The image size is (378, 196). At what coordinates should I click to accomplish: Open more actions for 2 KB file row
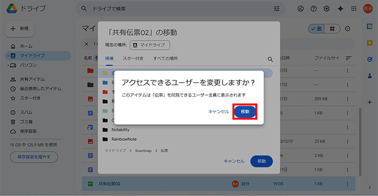coord(347,156)
